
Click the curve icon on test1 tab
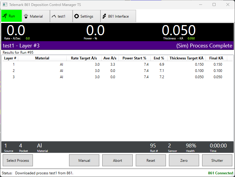click(54, 16)
